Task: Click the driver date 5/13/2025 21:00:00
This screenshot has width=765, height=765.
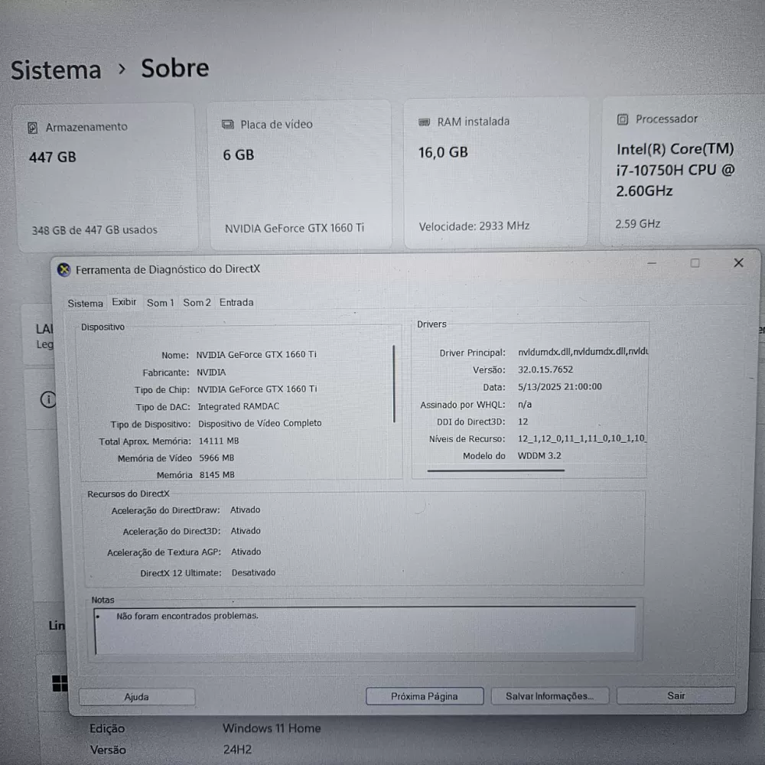Action: (560, 387)
